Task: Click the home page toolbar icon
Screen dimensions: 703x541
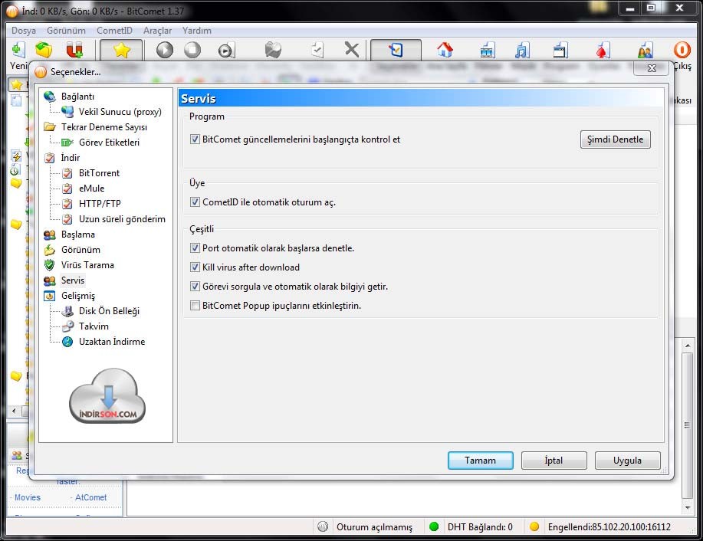Action: click(445, 50)
